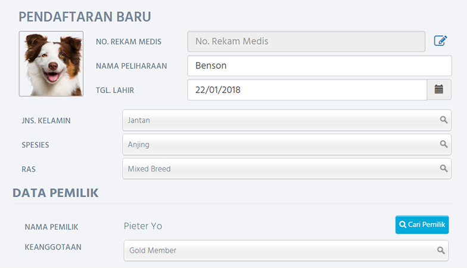Click the DATA PEMILIK section heading
This screenshot has height=268, width=467.
point(55,193)
